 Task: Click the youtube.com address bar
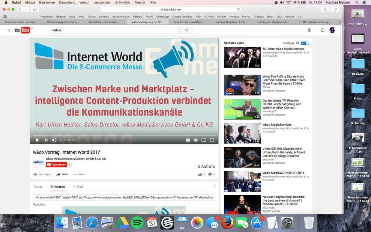[x=171, y=9]
